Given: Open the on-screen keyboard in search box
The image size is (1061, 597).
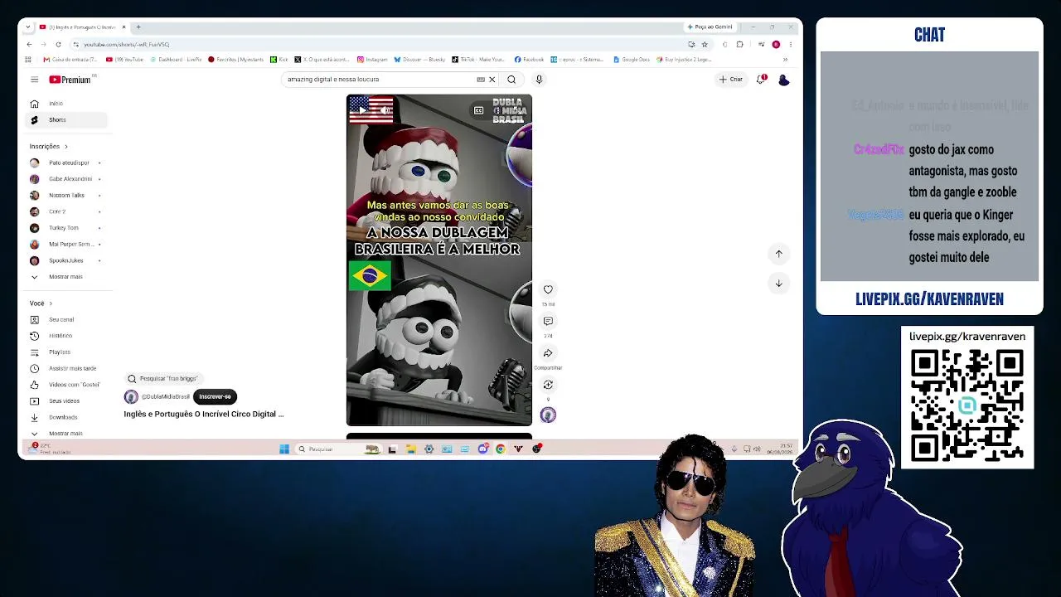Looking at the screenshot, I should coord(481,80).
